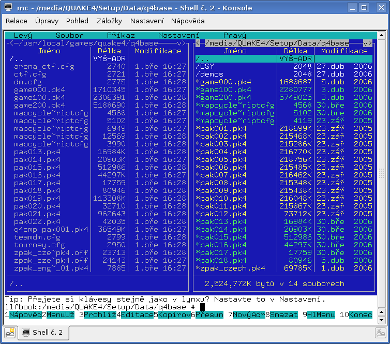Screen dimensions: 390x344
Task: Click the terminal scrollbar bottom down arrow
Action: [382, 320]
